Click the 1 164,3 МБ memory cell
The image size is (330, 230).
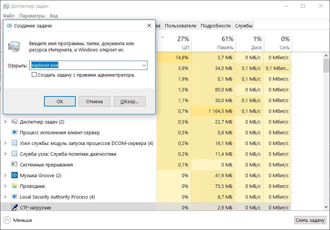213,111
